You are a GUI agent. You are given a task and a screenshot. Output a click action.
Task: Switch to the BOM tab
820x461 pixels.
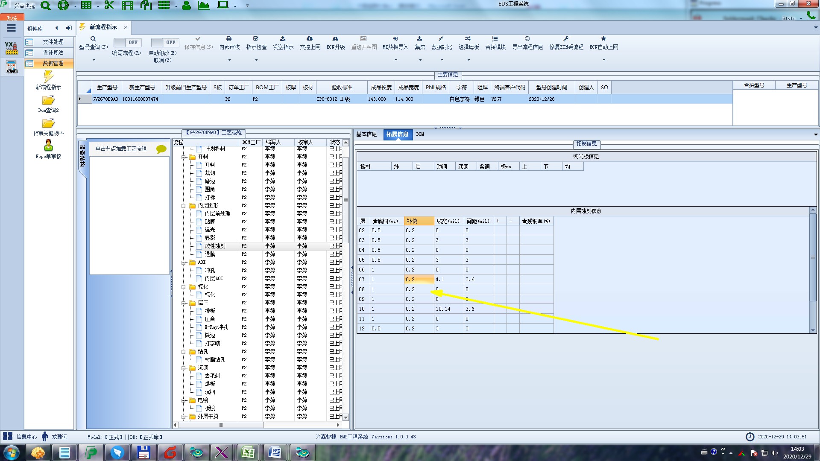pos(420,134)
